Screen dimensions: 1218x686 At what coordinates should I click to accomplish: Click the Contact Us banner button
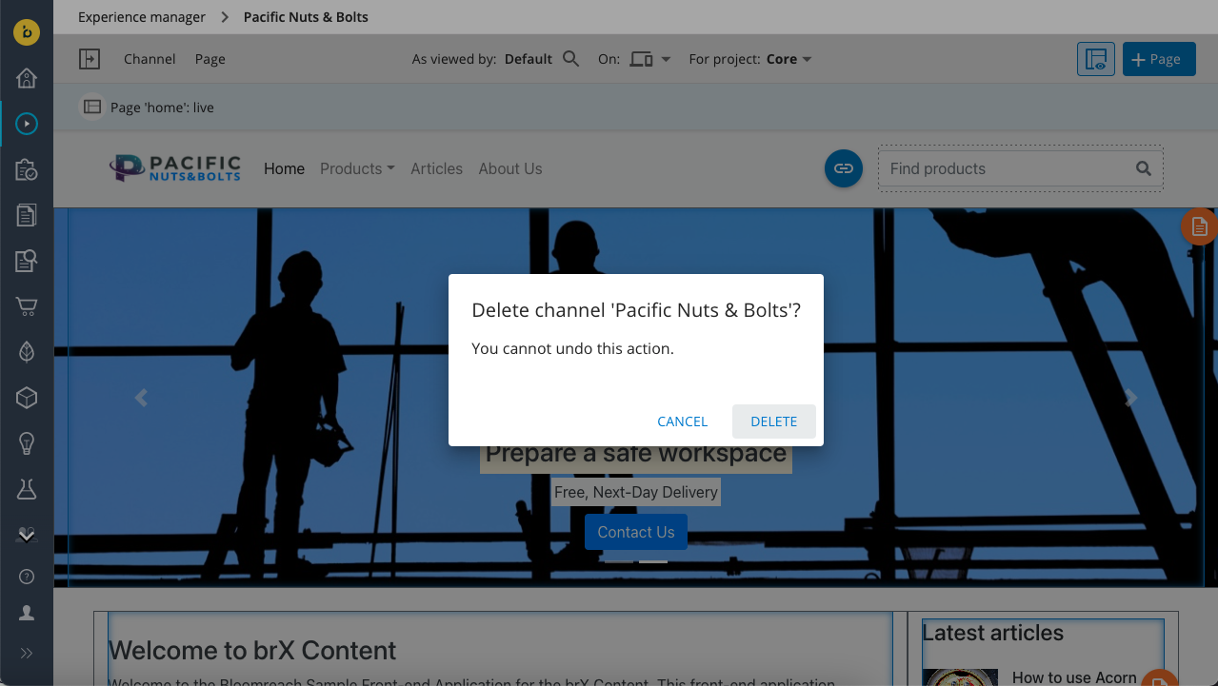(636, 532)
